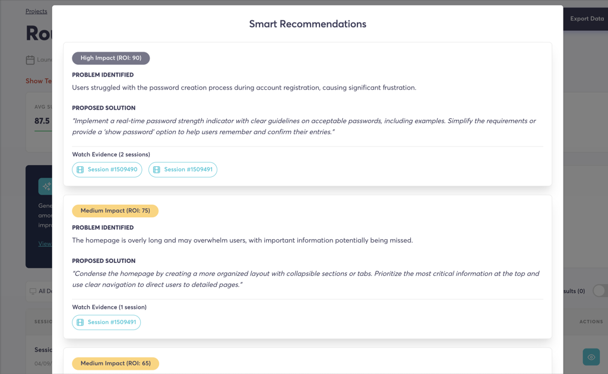View session using the teal eye icon
Image resolution: width=608 pixels, height=374 pixels.
click(591, 357)
